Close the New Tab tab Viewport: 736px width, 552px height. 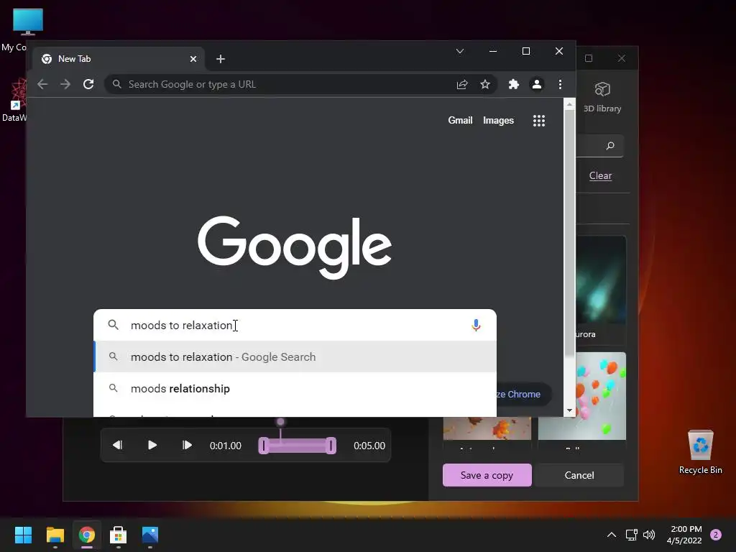pyautogui.click(x=193, y=59)
